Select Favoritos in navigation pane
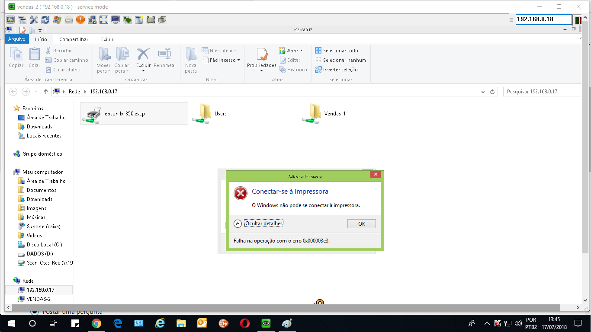 pos(29,108)
